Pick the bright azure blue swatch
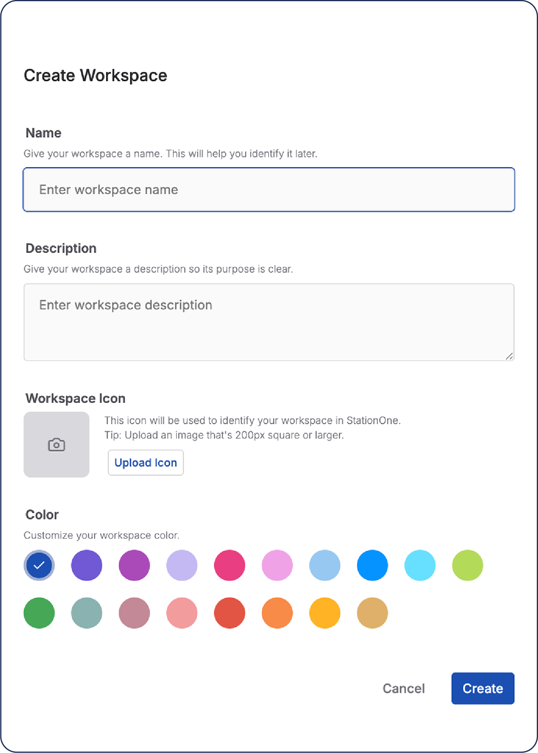The height and width of the screenshot is (753, 538). [x=372, y=565]
